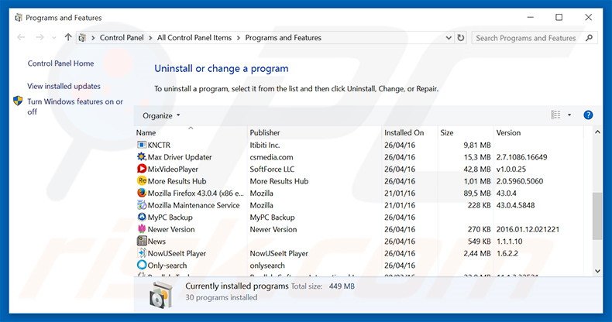Click the MixVideoPlayer red play icon
The image size is (612, 322).
pyautogui.click(x=141, y=169)
